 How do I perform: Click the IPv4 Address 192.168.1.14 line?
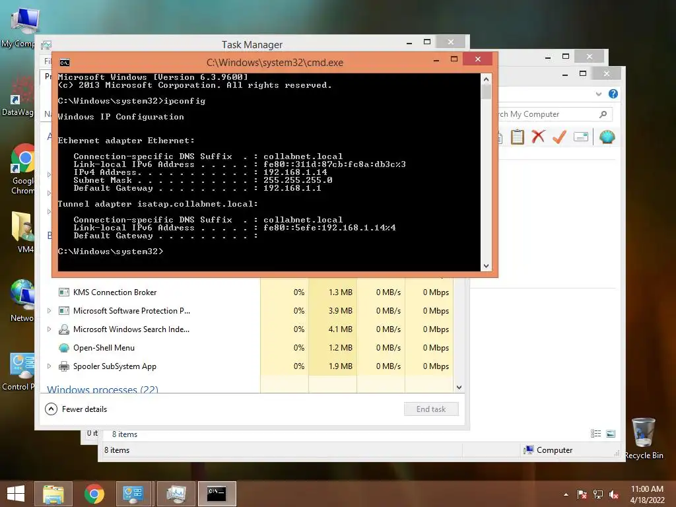[x=200, y=172]
